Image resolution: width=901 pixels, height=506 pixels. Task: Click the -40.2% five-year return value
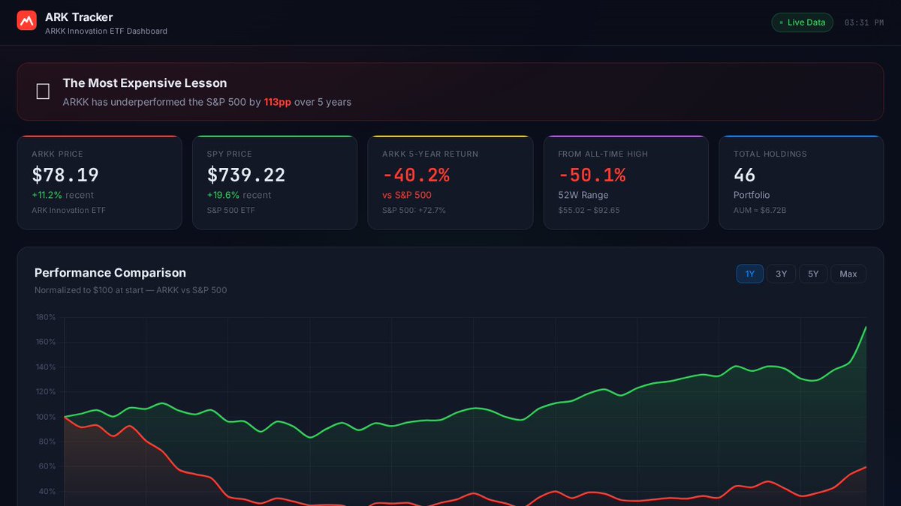(x=416, y=175)
